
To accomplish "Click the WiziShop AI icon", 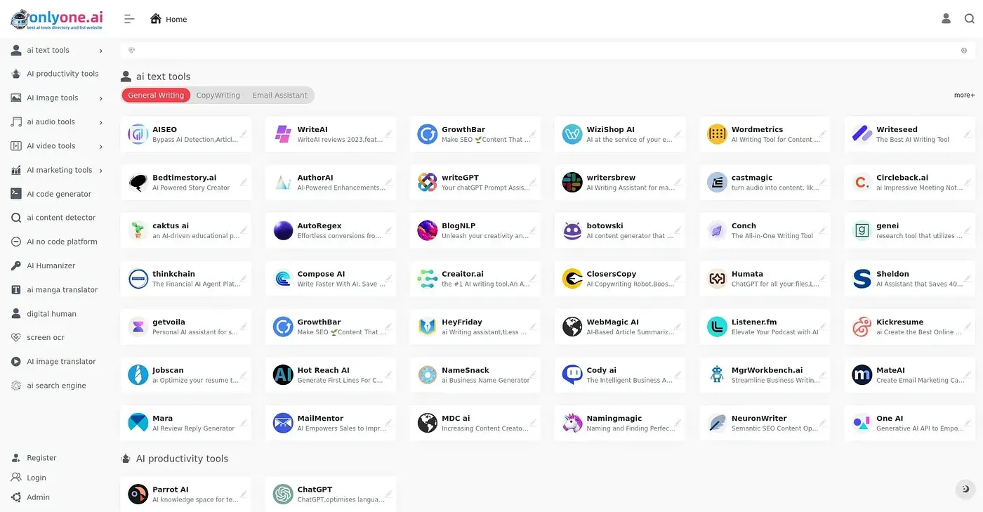I will click(x=572, y=134).
